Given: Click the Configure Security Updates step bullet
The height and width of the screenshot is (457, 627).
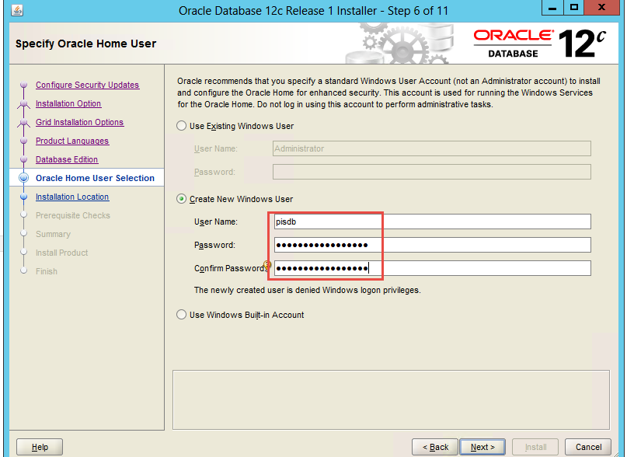Looking at the screenshot, I should [x=23, y=85].
